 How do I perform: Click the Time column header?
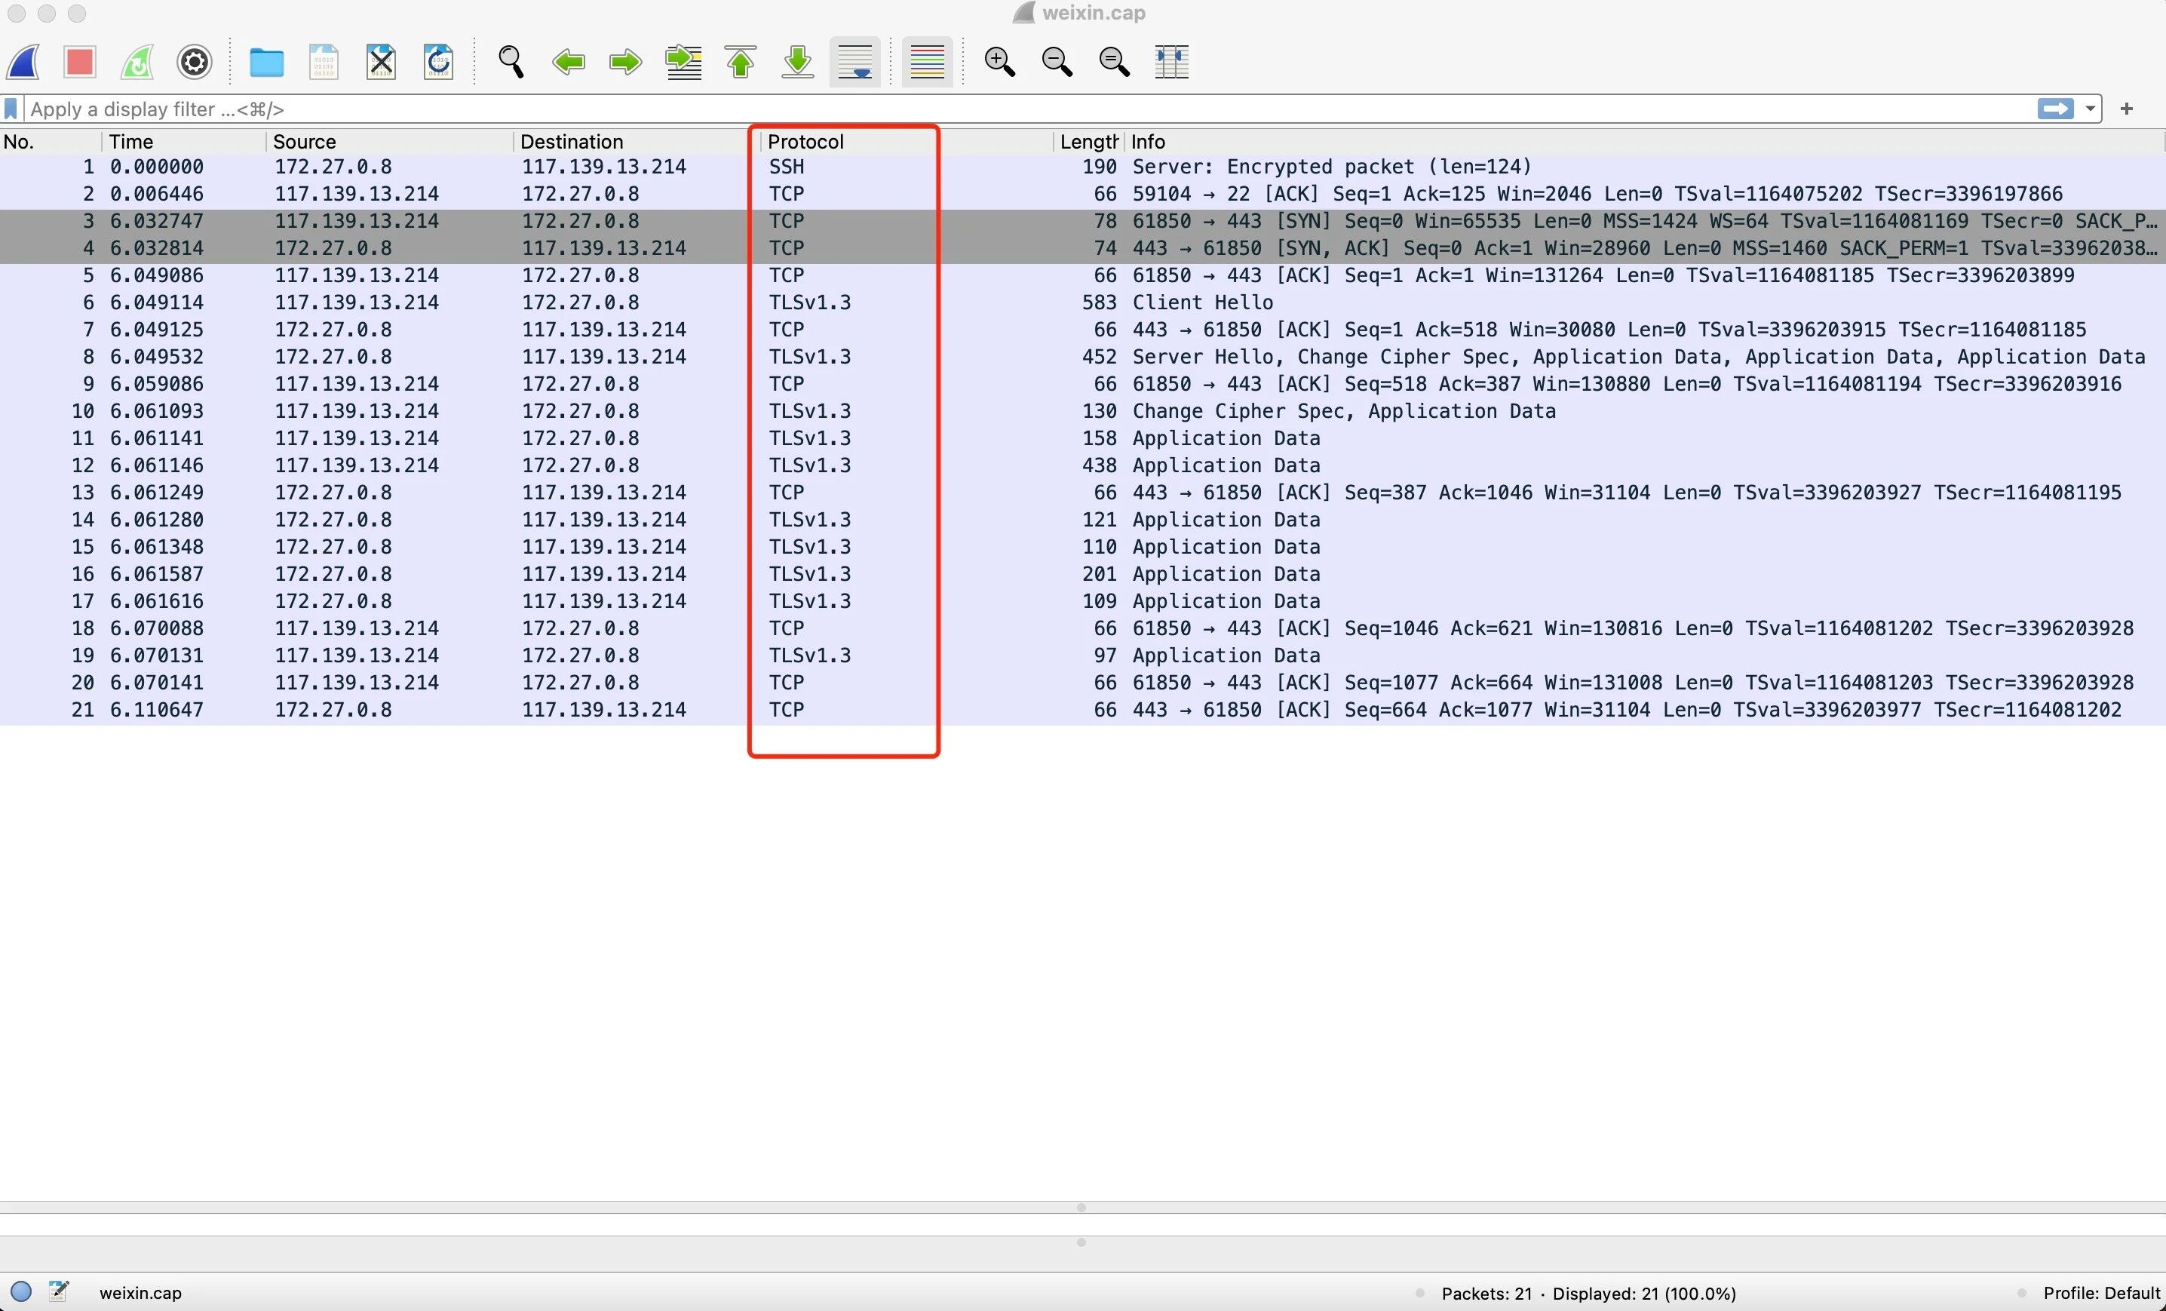(131, 142)
